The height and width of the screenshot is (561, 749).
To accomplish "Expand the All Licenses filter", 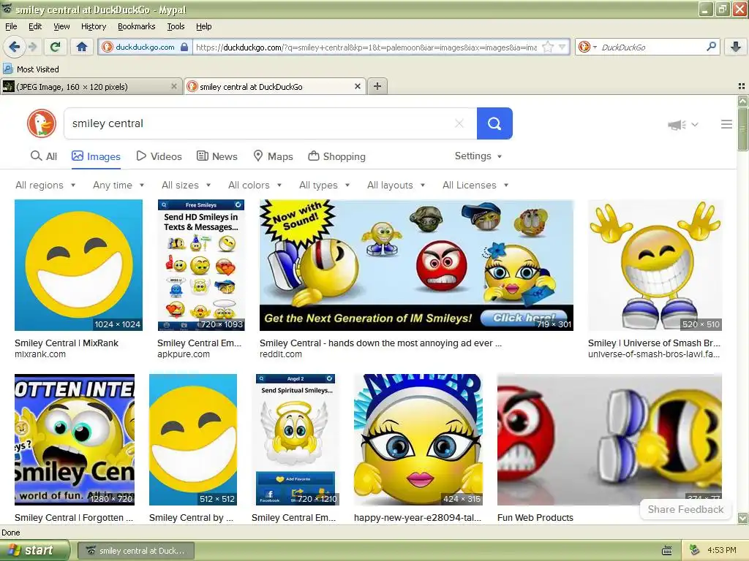I will pos(475,185).
